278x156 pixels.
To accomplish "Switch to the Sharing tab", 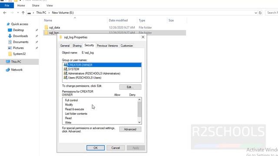I will pyautogui.click(x=77, y=45).
